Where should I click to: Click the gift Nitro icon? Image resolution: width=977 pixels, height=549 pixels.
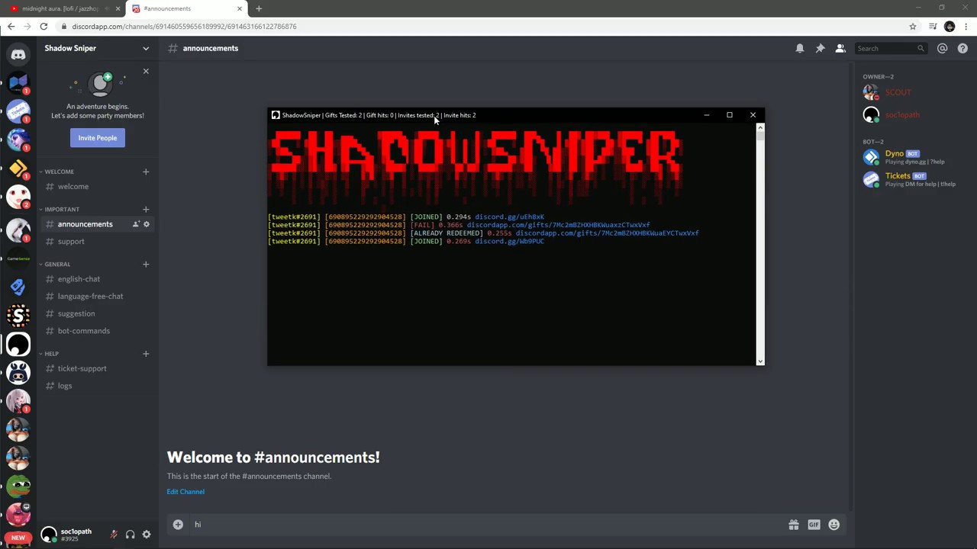(x=794, y=525)
